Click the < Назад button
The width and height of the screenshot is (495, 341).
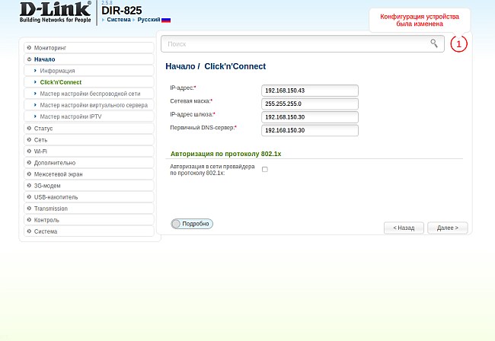404,228
